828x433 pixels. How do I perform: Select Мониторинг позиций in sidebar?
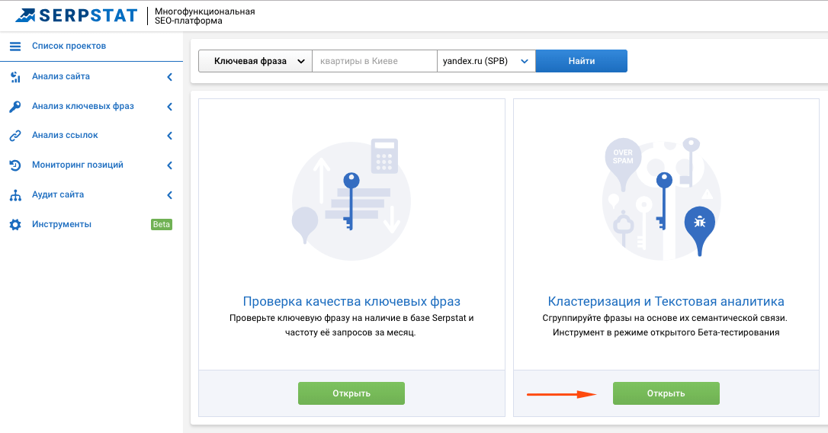[x=78, y=165]
